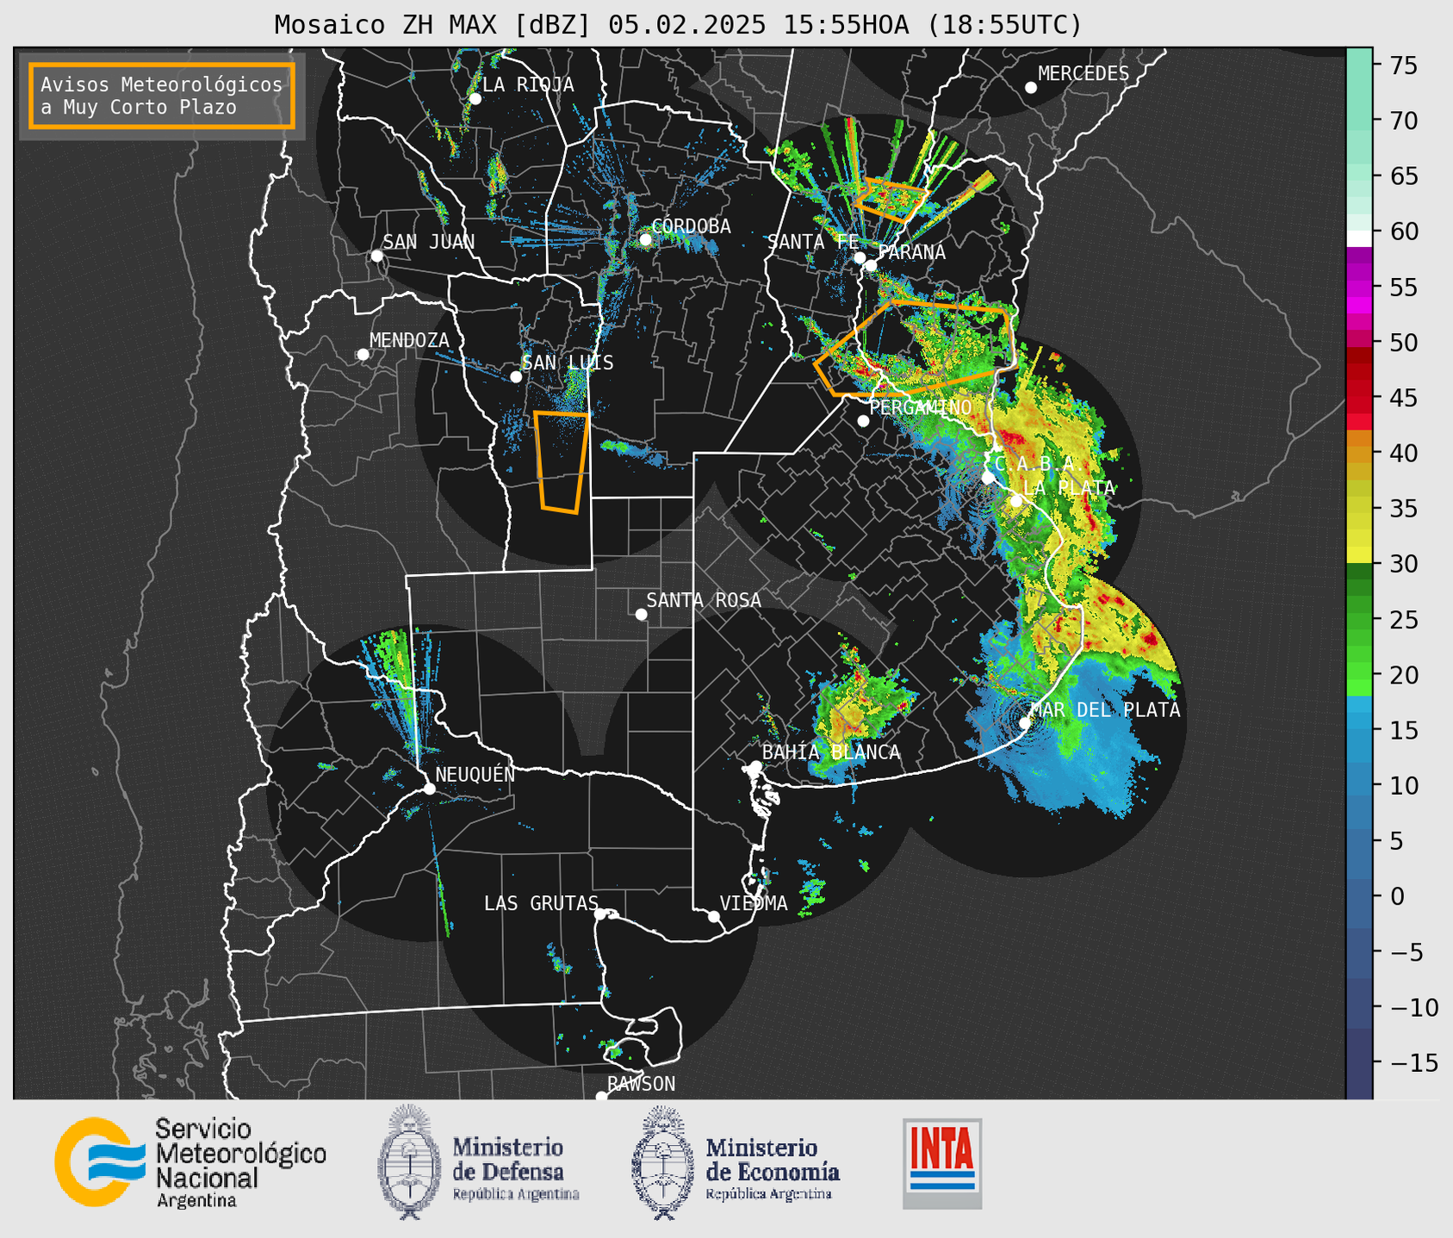Click the 'SANTA ROSA' map label
Image resolution: width=1453 pixels, height=1238 pixels.
pyautogui.click(x=704, y=600)
